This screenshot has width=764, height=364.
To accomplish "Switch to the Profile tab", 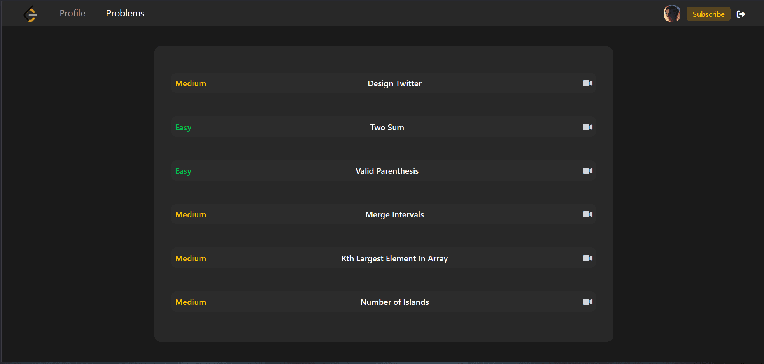I will click(72, 13).
